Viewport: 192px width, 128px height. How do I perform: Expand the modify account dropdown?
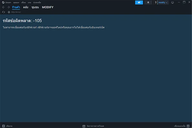[163, 3]
